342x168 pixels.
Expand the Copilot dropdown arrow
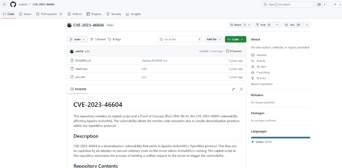[x=325, y=4]
